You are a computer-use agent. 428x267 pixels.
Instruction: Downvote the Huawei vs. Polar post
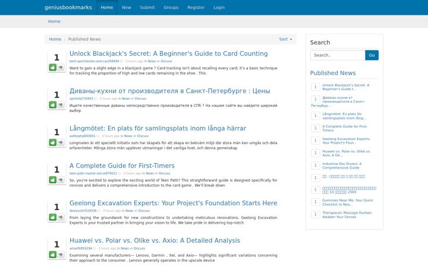coord(61,255)
